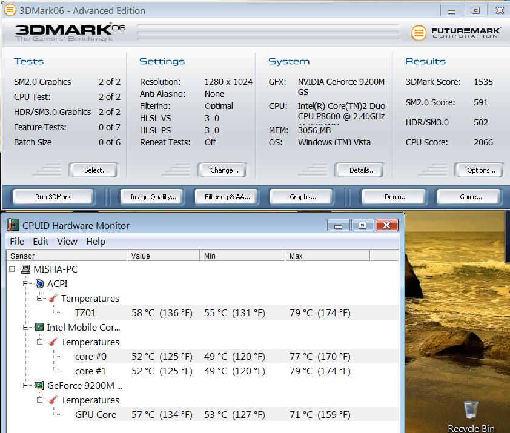
Task: Click the Graphs... button
Action: (302, 197)
